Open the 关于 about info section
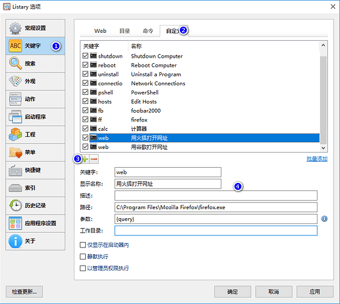Image resolution: width=340 pixels, height=304 pixels. pos(35,241)
